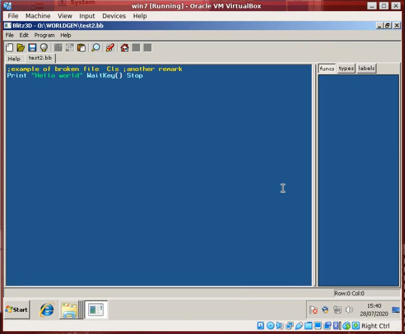Click network tray icon
This screenshot has width=405, height=334.
click(x=337, y=310)
